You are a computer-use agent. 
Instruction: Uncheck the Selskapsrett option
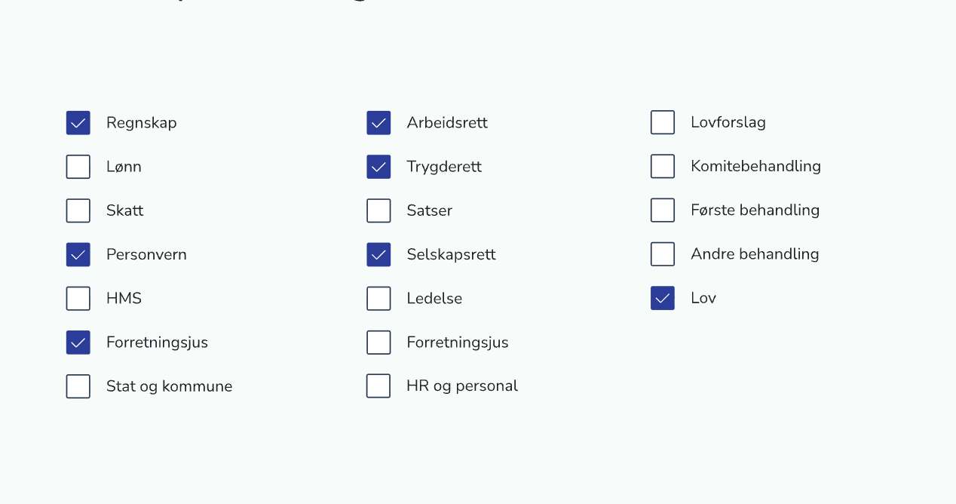point(378,254)
